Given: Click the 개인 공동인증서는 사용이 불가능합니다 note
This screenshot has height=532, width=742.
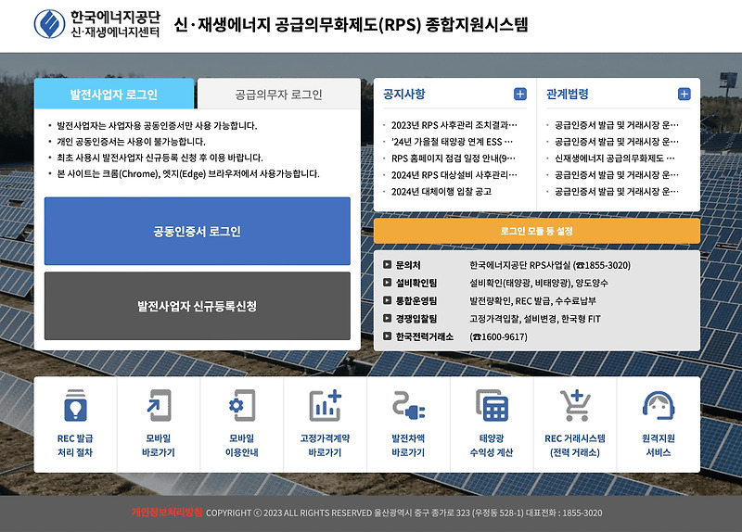Looking at the screenshot, I should click(131, 142).
